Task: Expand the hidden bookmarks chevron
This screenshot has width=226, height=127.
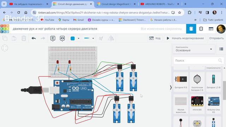Action: tap(195, 20)
